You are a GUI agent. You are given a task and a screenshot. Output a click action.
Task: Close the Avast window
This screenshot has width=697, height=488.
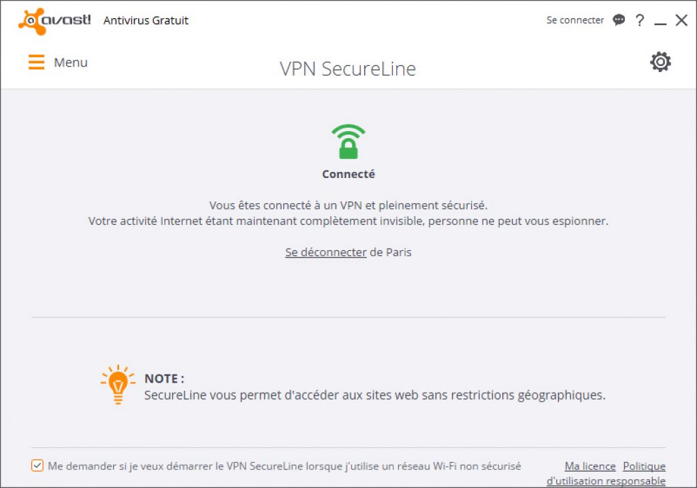(x=681, y=20)
